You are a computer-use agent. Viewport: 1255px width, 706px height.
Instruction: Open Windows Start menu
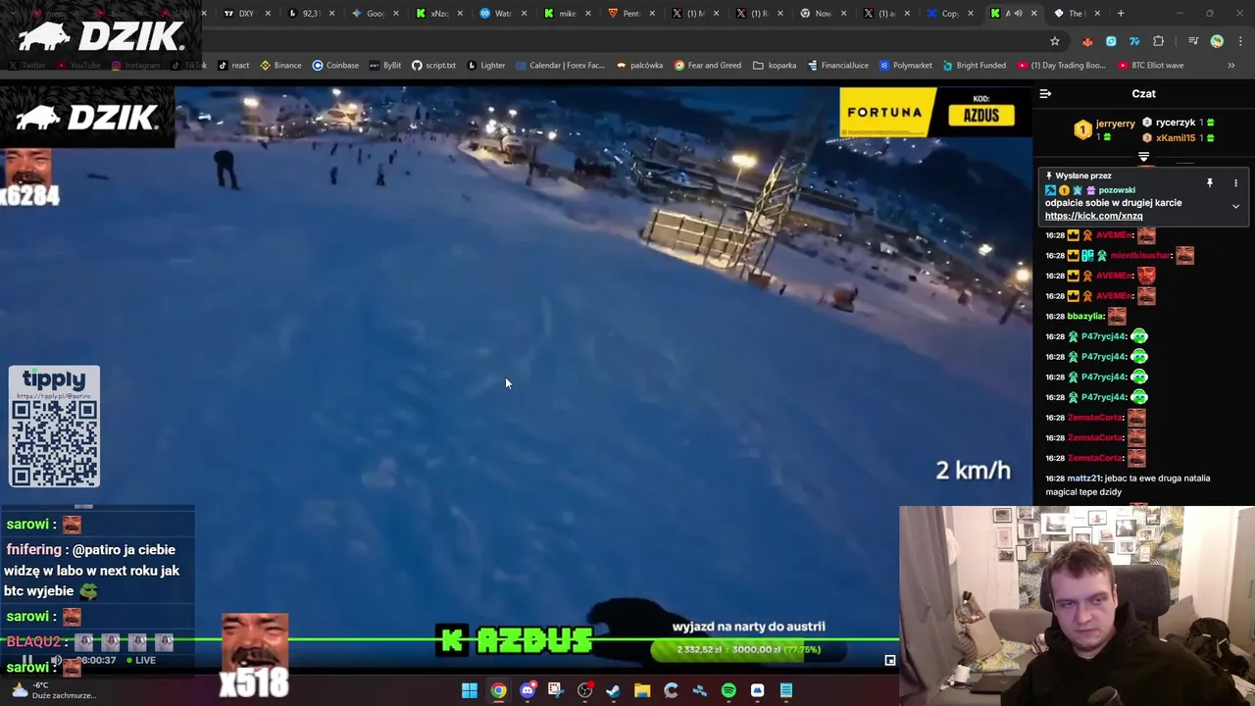tap(470, 690)
